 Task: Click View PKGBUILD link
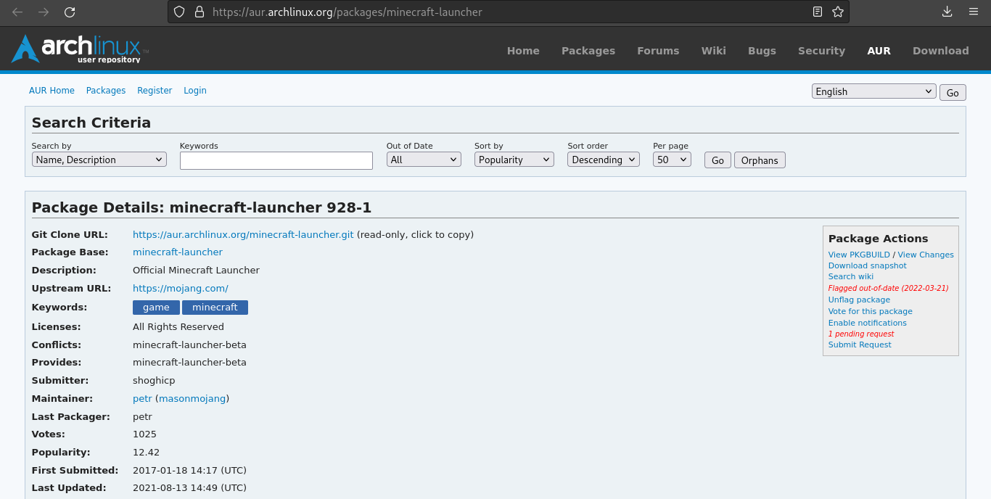tap(859, 255)
